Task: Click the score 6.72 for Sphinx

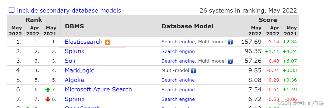Action: [255, 99]
